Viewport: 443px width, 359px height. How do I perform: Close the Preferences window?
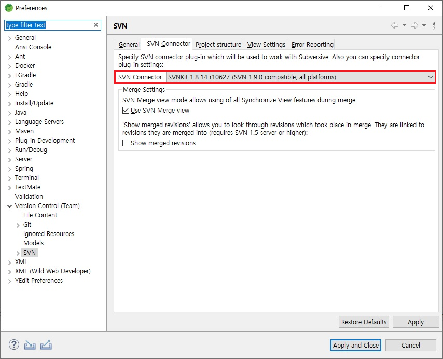430,8
